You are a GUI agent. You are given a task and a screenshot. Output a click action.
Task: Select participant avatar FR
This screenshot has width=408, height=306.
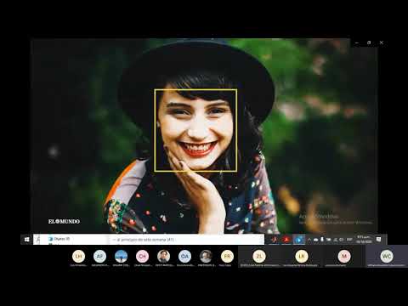(x=227, y=256)
